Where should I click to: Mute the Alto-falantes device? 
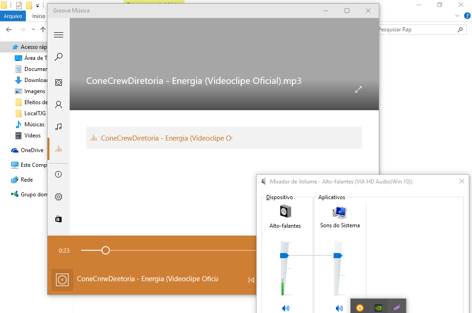286,308
